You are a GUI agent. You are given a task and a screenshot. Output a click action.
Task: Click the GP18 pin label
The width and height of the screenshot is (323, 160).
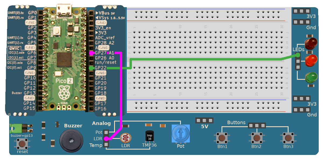pyautogui.click(x=101, y=93)
